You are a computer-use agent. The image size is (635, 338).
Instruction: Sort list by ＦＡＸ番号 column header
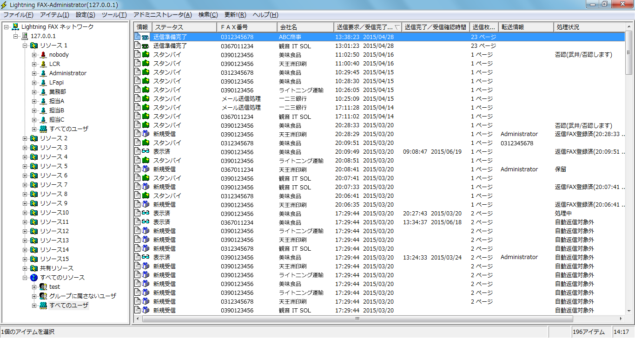246,27
